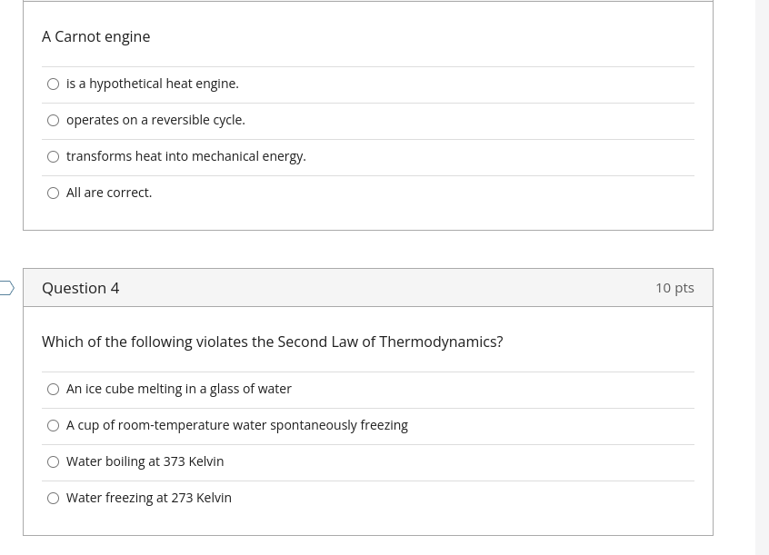Select 'Water boiling at 373 Kelvin'
The image size is (769, 555).
53,461
